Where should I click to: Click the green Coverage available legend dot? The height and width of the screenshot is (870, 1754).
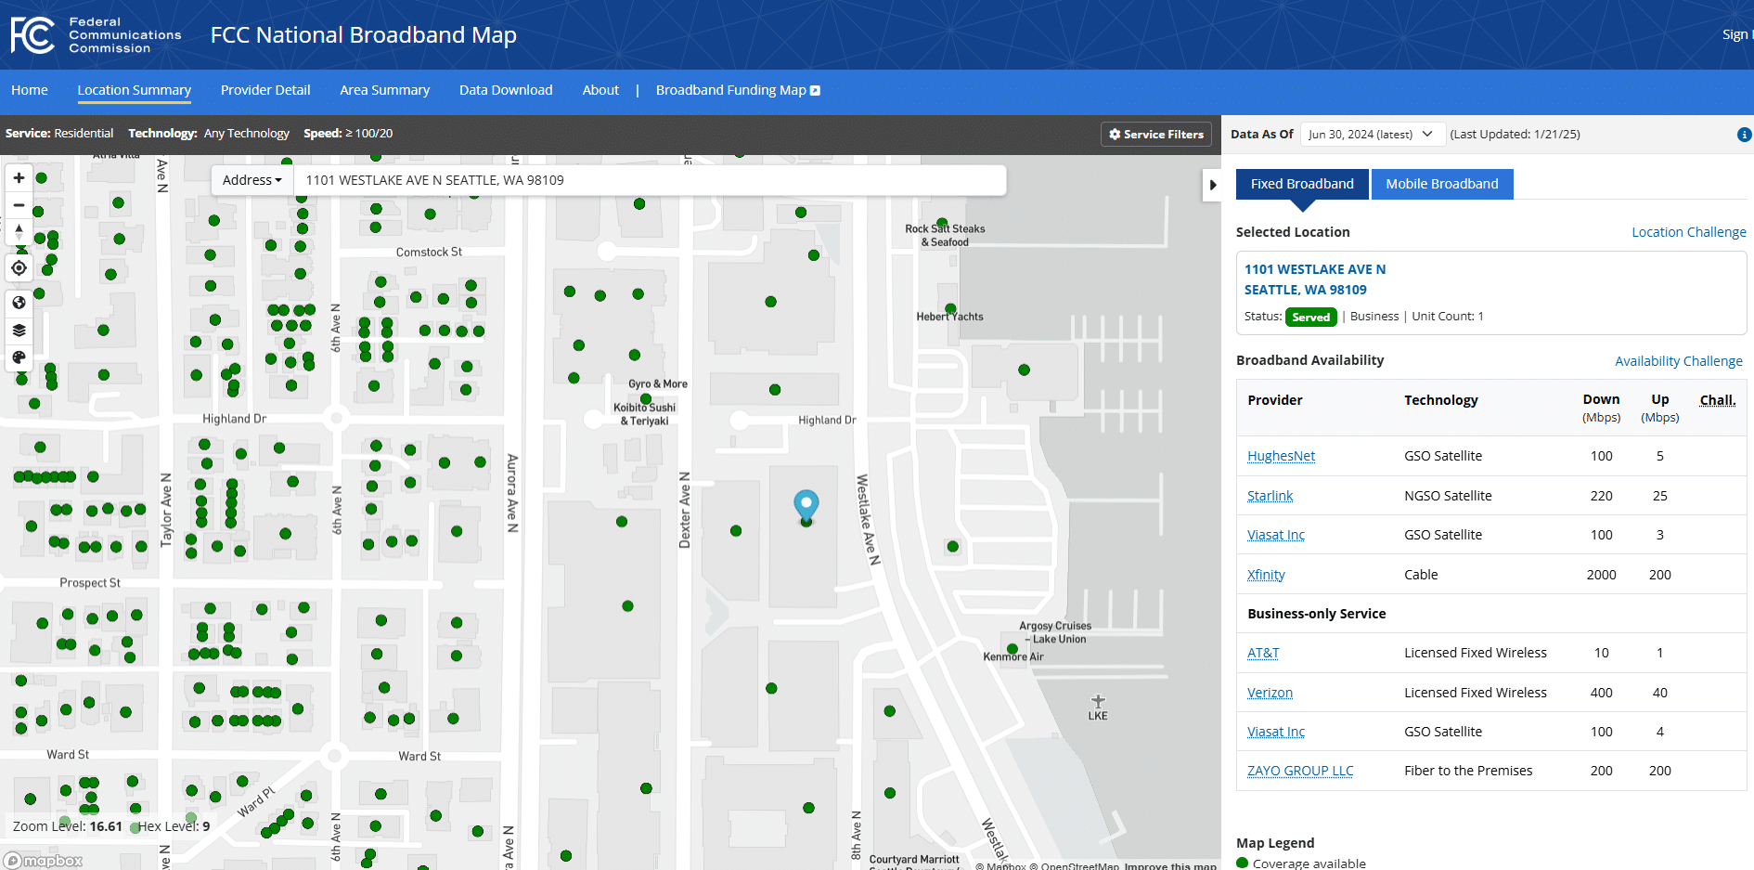click(1243, 862)
